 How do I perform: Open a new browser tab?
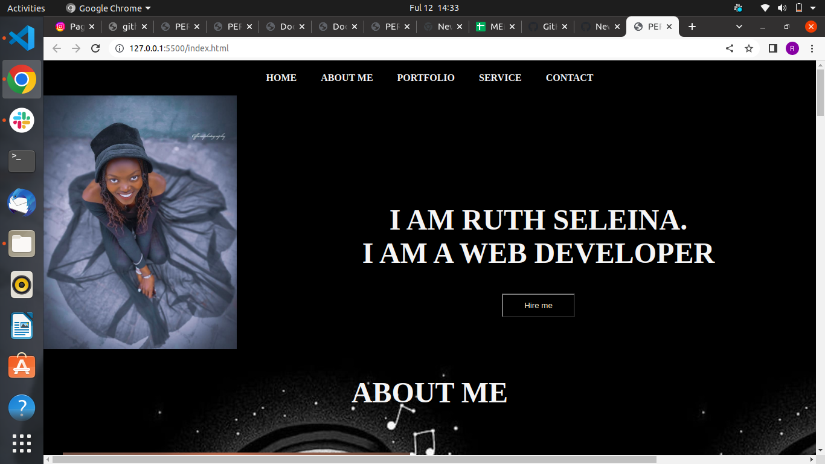[x=692, y=27]
